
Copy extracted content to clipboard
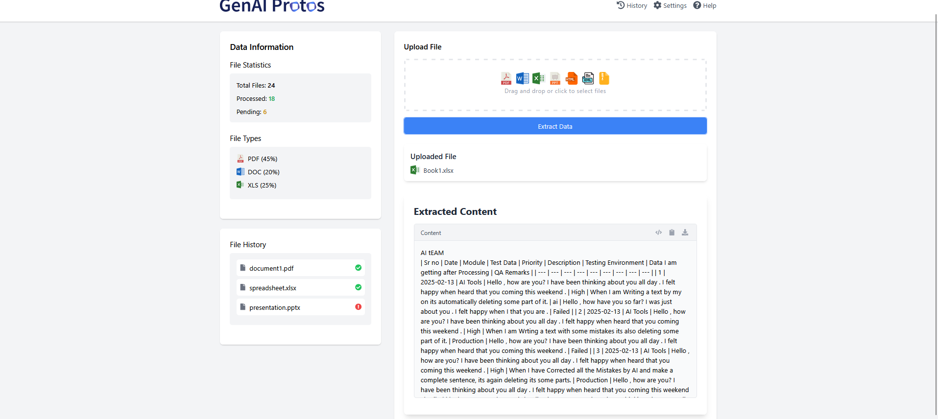pos(672,233)
